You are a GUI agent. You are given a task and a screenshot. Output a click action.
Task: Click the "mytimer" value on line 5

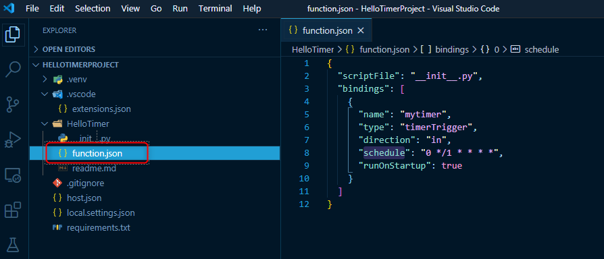[x=422, y=115]
